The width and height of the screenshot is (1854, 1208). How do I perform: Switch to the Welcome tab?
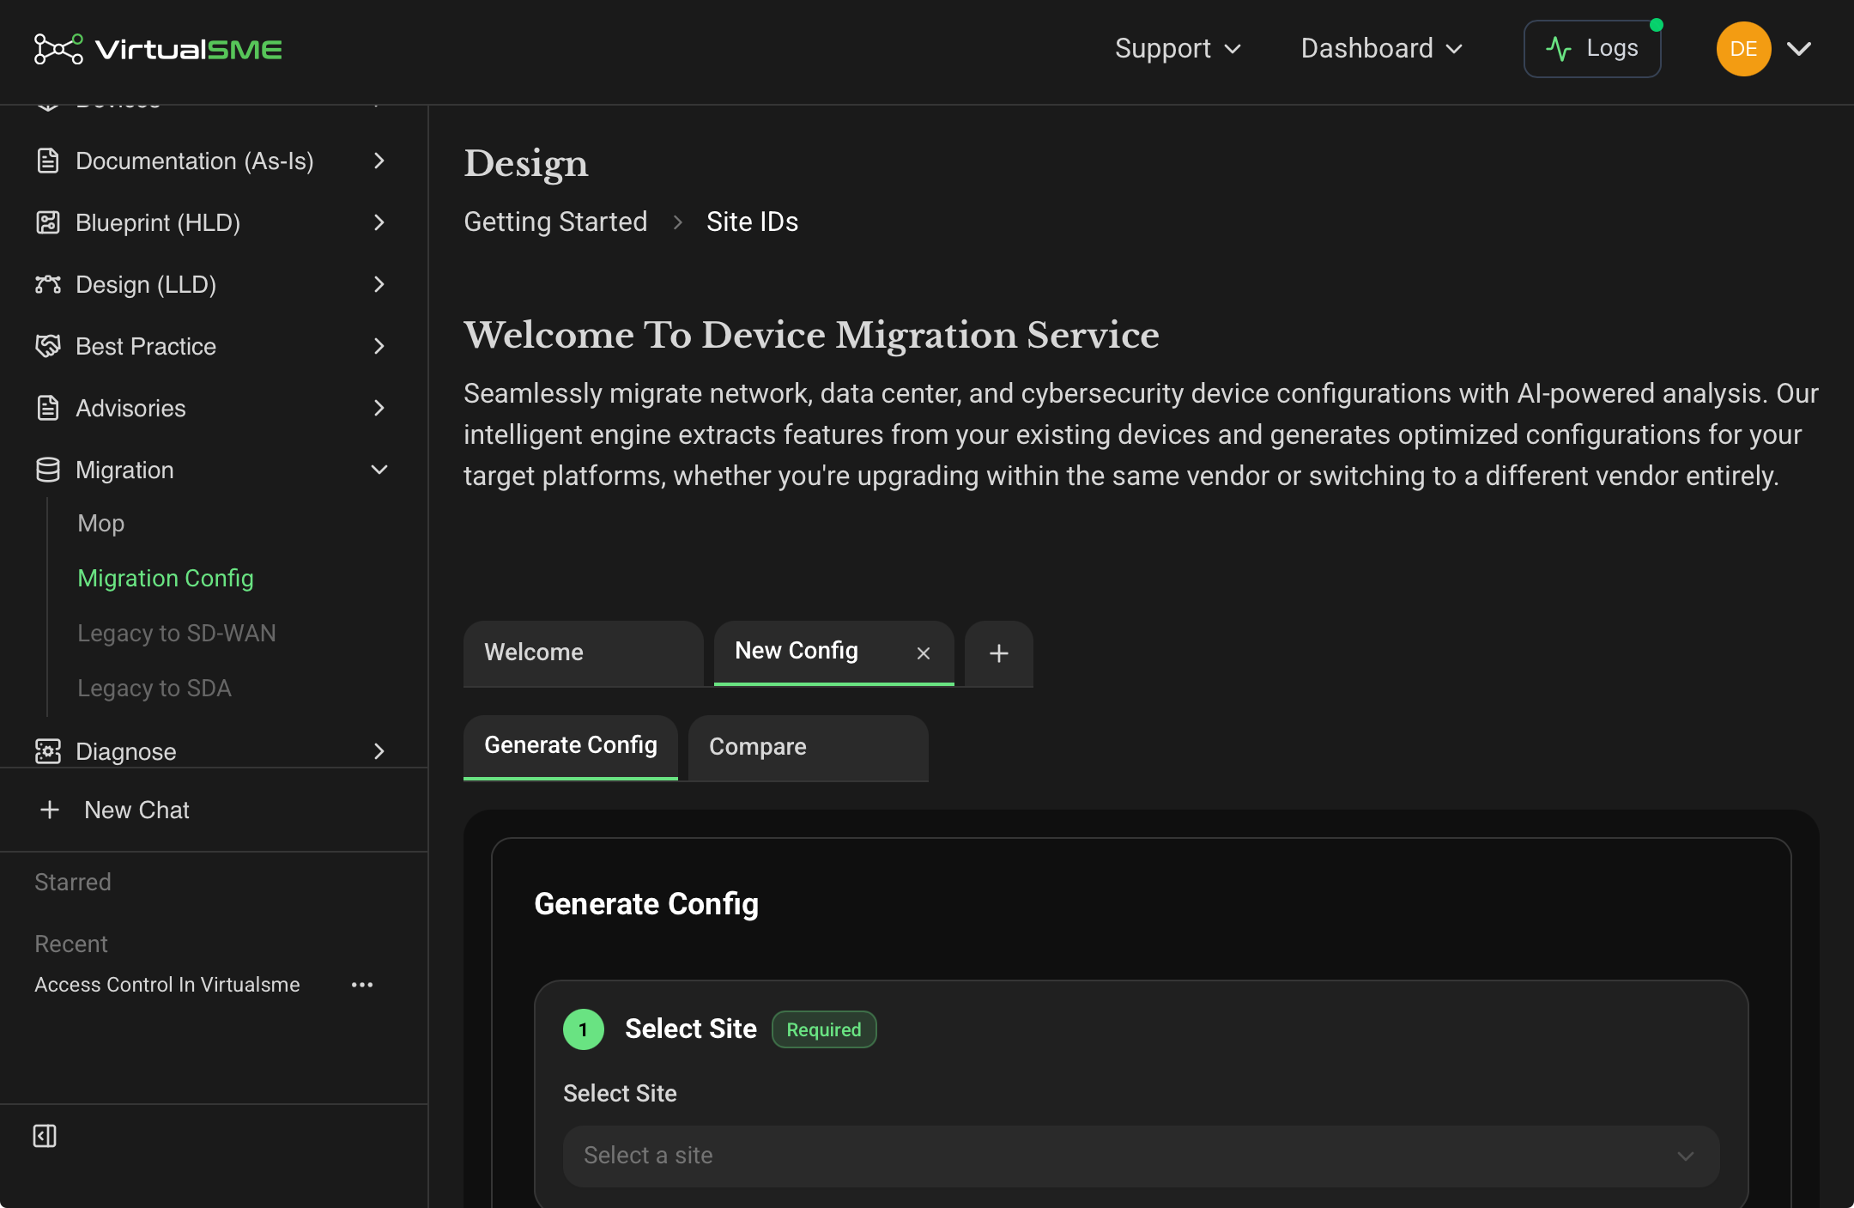tap(584, 653)
